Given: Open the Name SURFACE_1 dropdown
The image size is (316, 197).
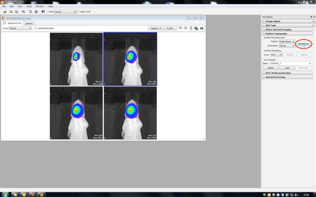Looking at the screenshot, I should [290, 63].
